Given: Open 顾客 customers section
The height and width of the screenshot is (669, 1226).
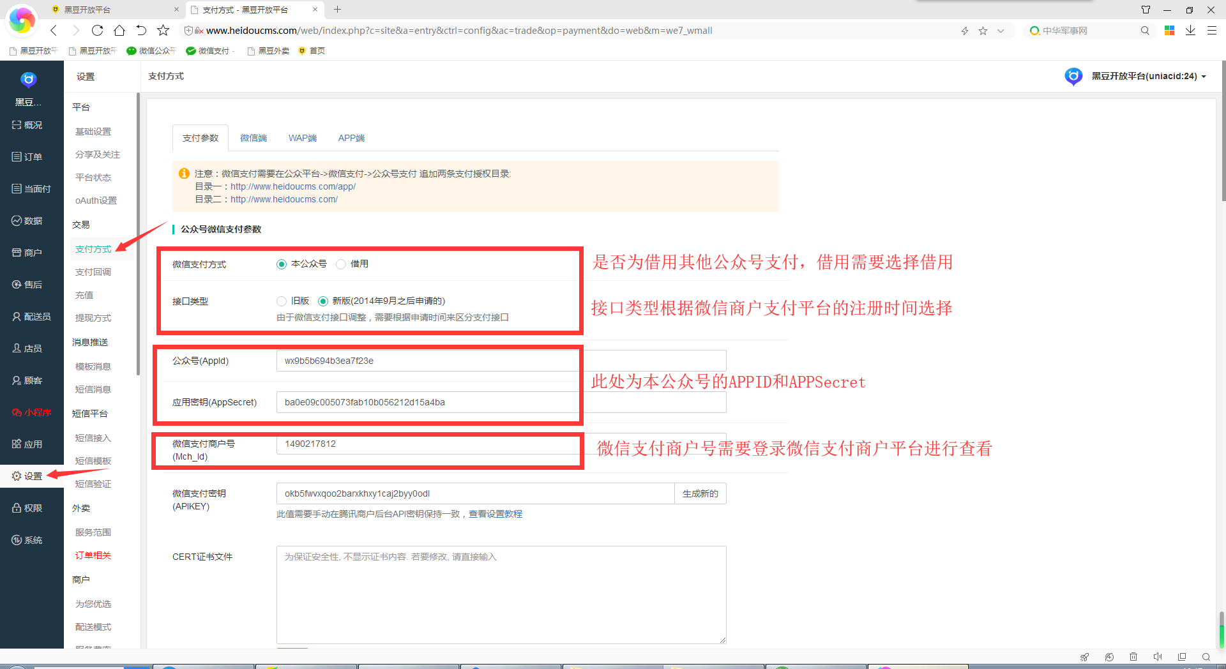Looking at the screenshot, I should (x=27, y=380).
